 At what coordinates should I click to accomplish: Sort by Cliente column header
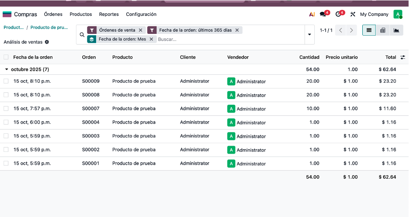[188, 57]
